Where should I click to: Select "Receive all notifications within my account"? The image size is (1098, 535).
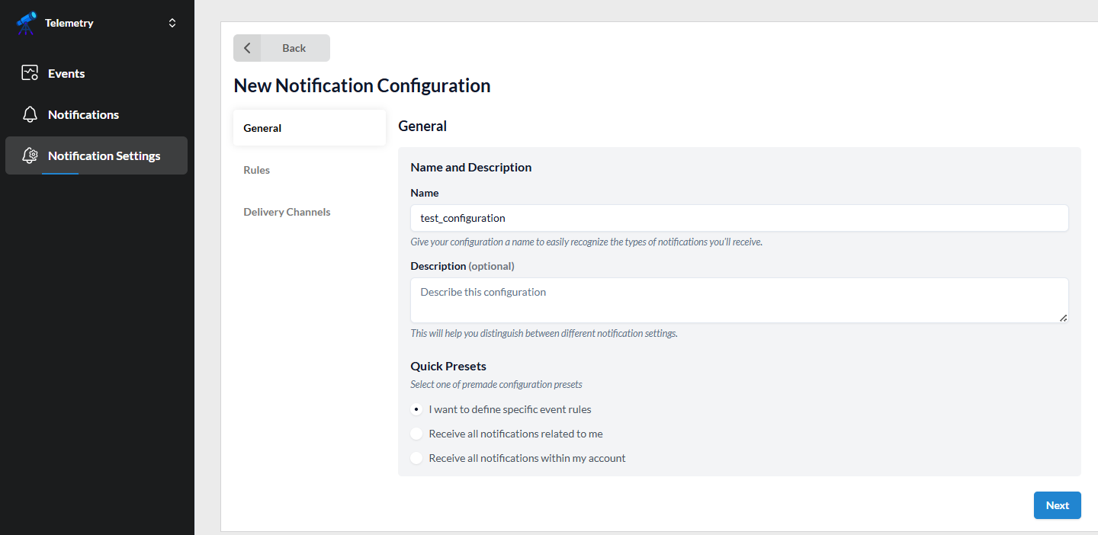point(416,458)
